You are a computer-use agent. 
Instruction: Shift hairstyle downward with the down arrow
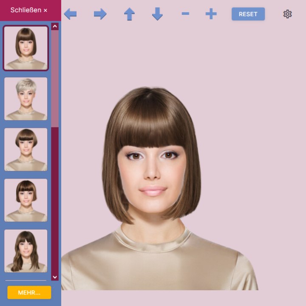click(157, 14)
